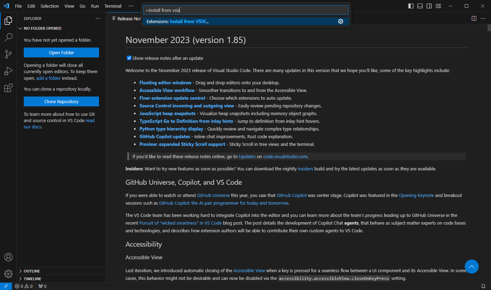491x290 pixels.
Task: Follow the Updates link
Action: 247,156
